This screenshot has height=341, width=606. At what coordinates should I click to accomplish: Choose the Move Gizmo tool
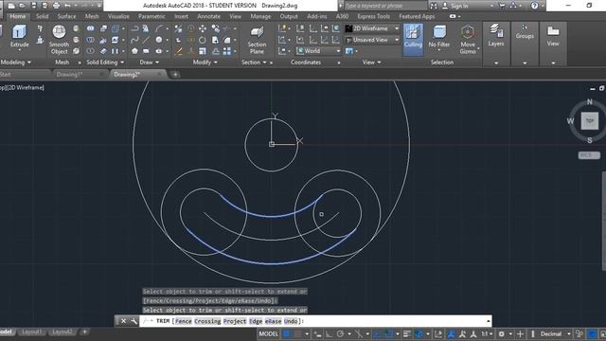coord(468,40)
